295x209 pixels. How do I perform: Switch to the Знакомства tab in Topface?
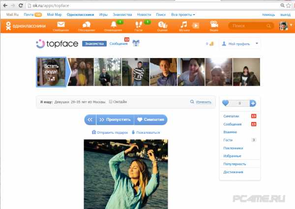pos(94,44)
